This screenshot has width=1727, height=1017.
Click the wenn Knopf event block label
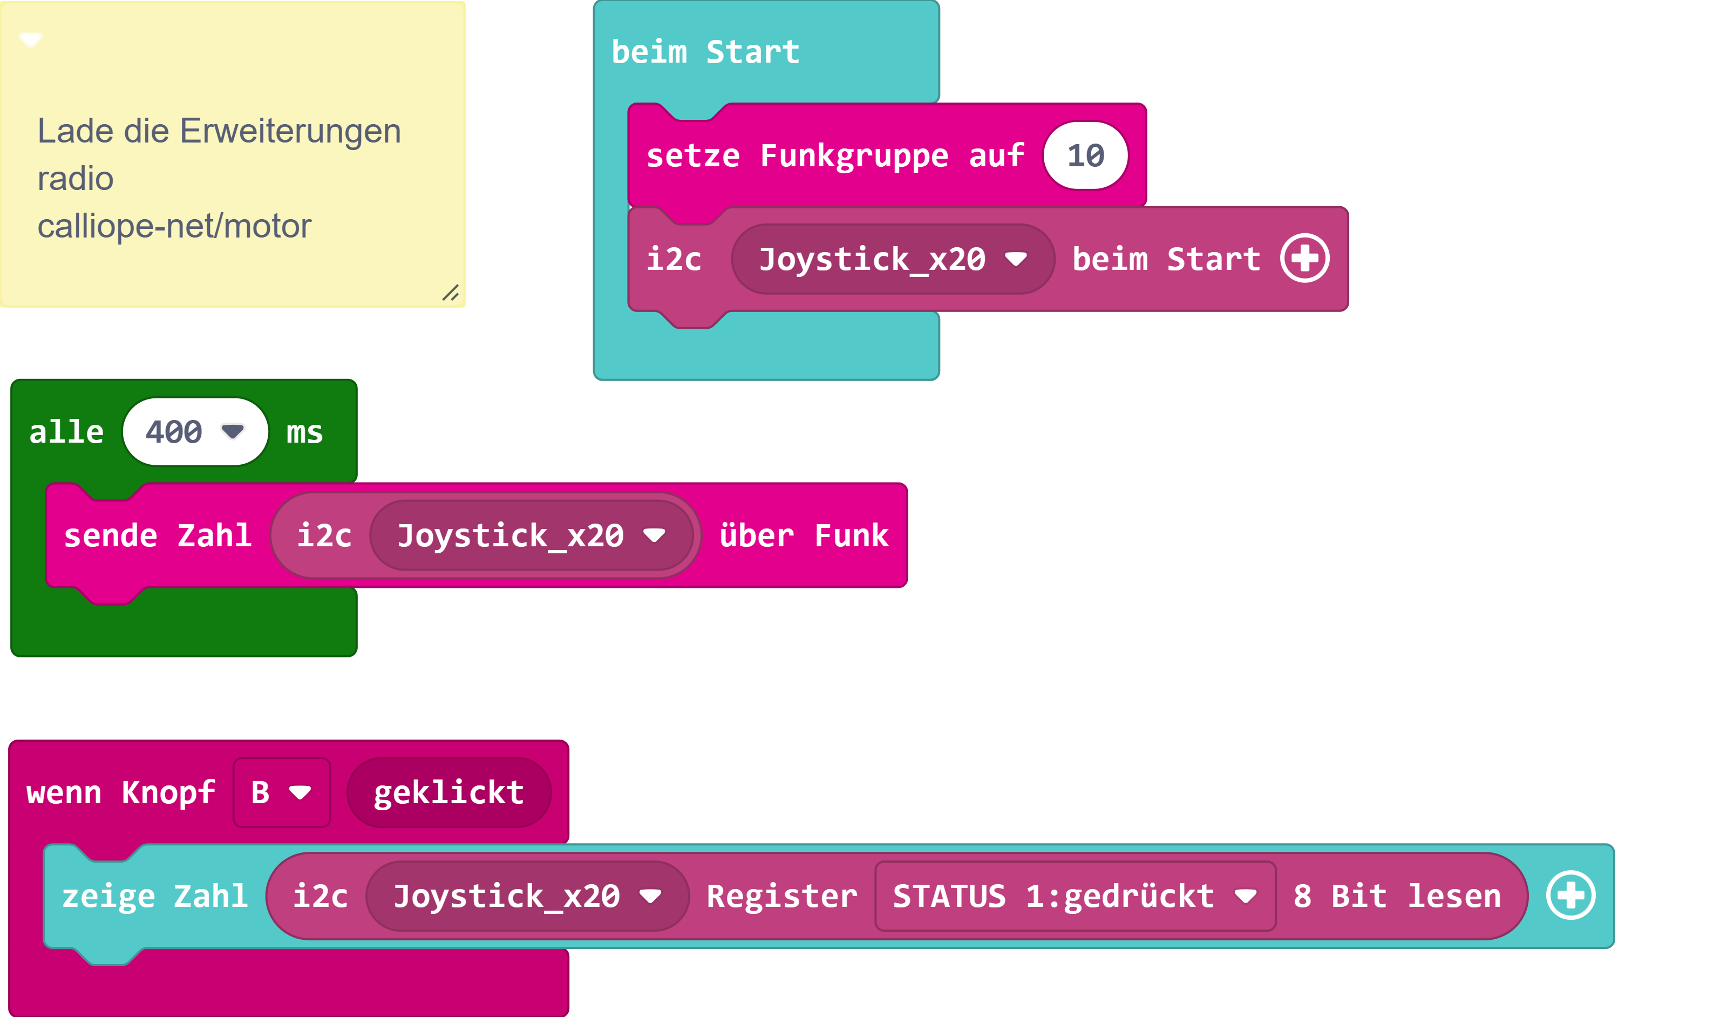[x=120, y=792]
